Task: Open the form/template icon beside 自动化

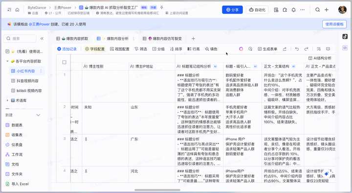Action: 276,10
